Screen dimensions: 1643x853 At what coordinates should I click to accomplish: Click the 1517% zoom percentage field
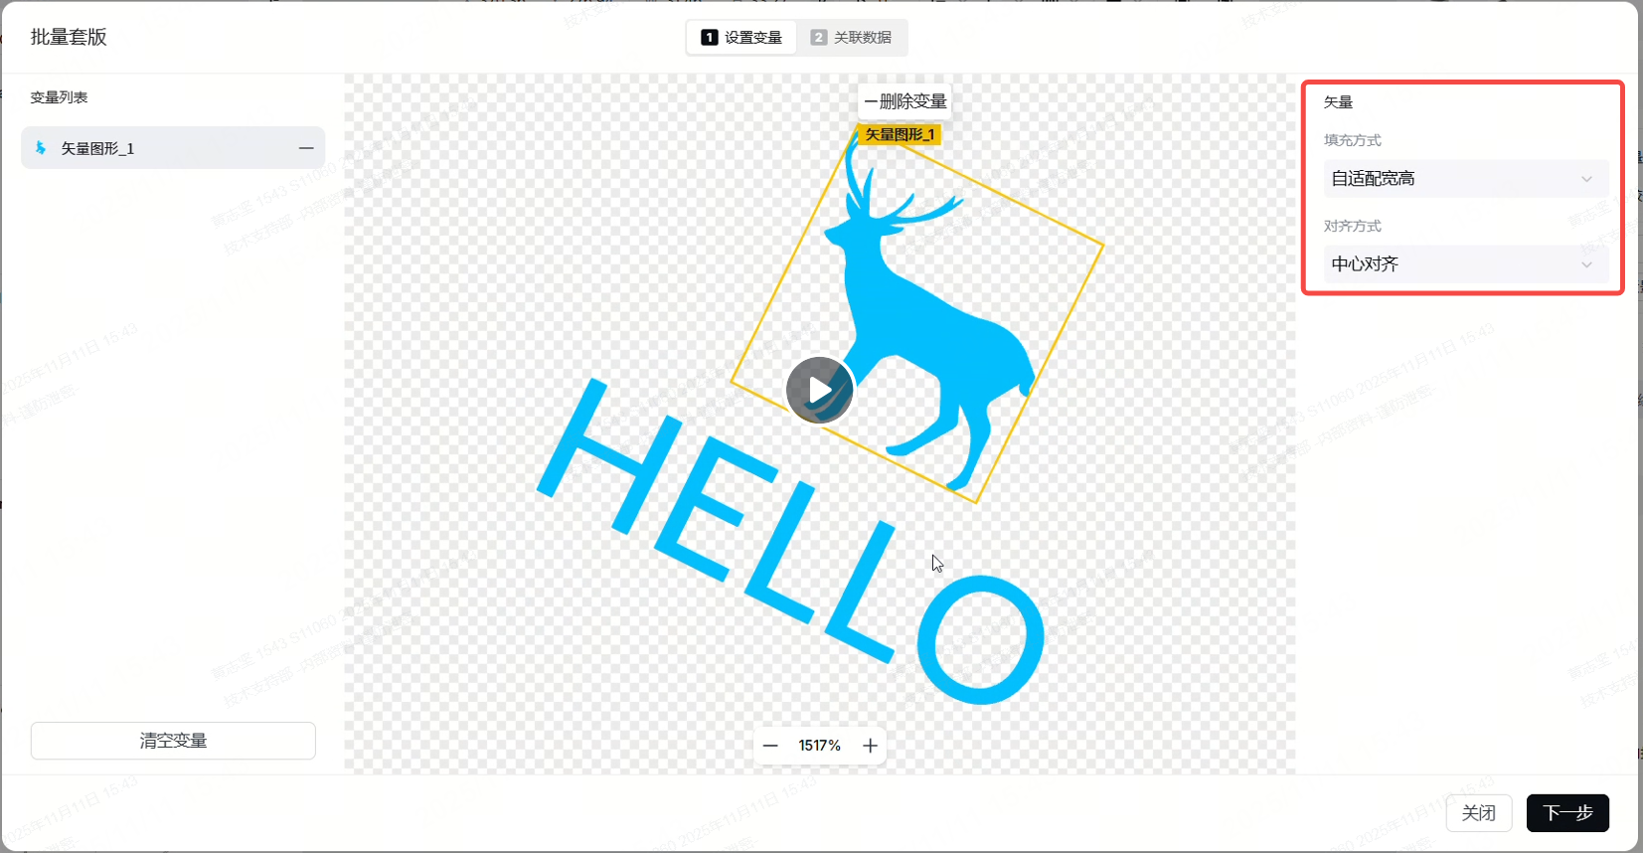tap(820, 746)
